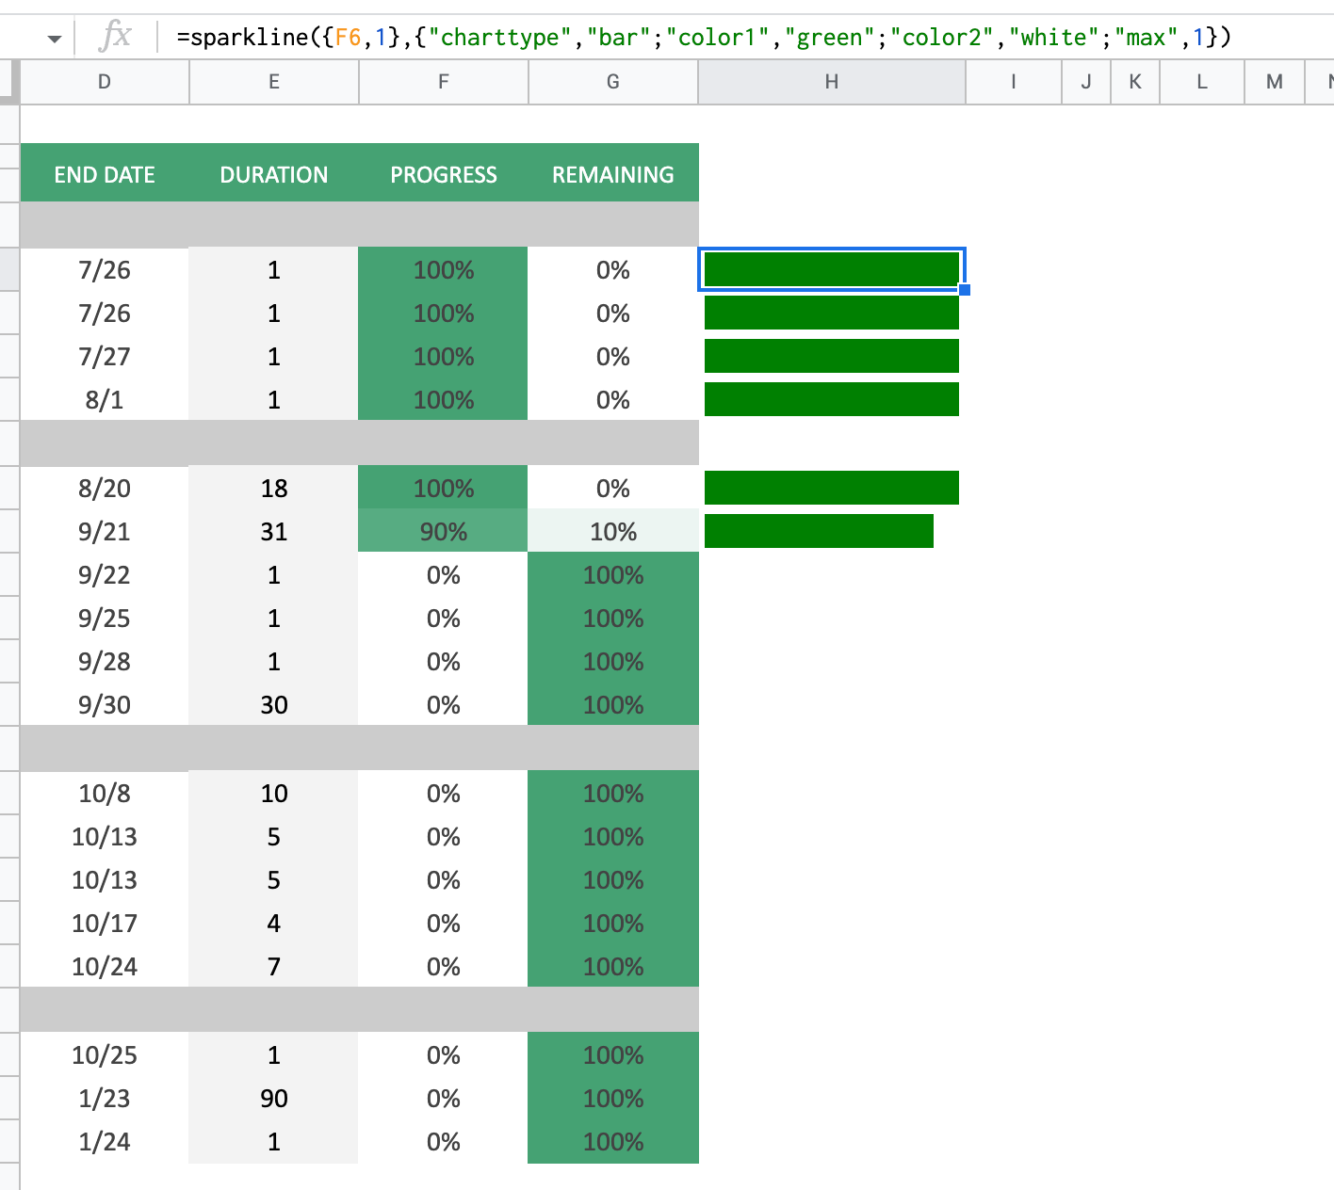This screenshot has height=1190, width=1334.
Task: Select the cell with date 1/23
Action: coord(104,1098)
